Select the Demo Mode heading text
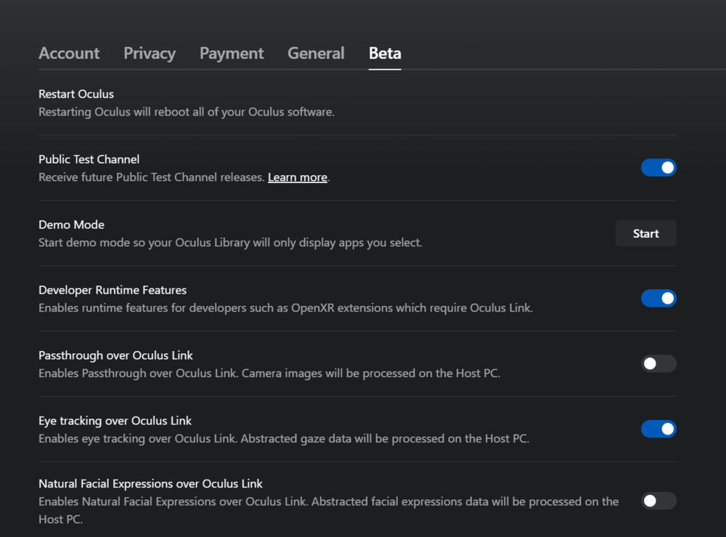The width and height of the screenshot is (726, 537). click(71, 225)
